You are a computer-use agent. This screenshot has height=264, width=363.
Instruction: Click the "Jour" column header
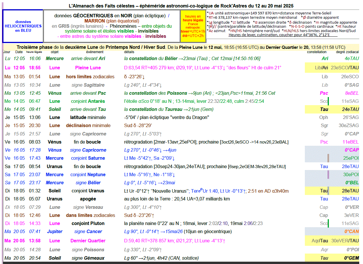[x=7, y=52]
